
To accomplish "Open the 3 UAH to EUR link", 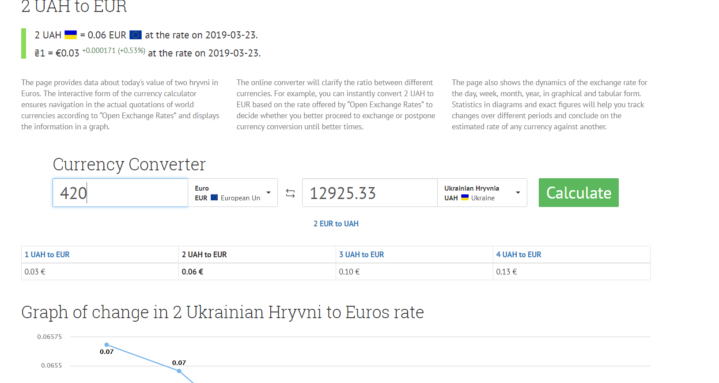I will point(362,255).
